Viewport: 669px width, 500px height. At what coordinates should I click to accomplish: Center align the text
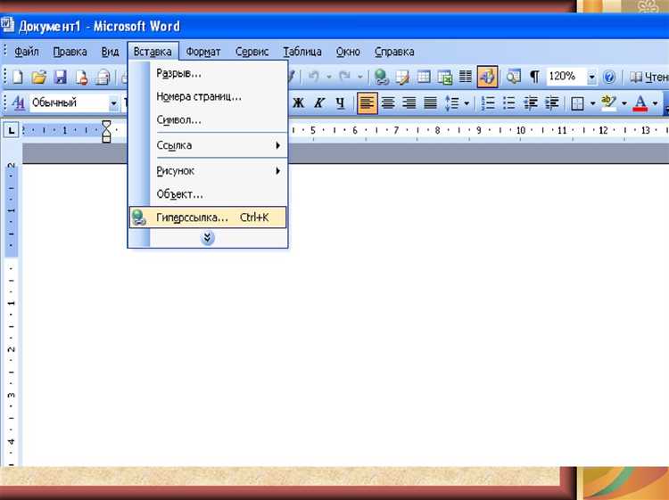point(388,102)
